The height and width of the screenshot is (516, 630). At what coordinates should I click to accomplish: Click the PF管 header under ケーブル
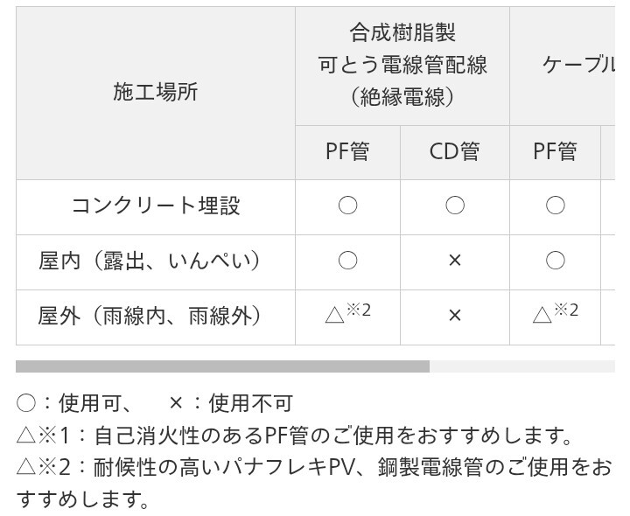[555, 152]
